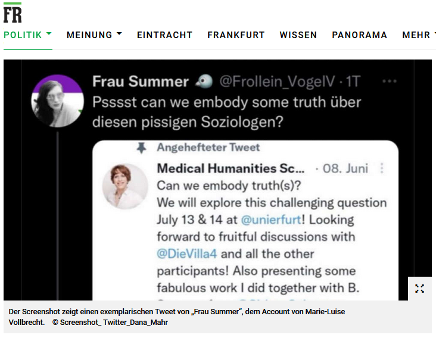Open the Frankfurt section
This screenshot has width=436, height=338.
236,35
